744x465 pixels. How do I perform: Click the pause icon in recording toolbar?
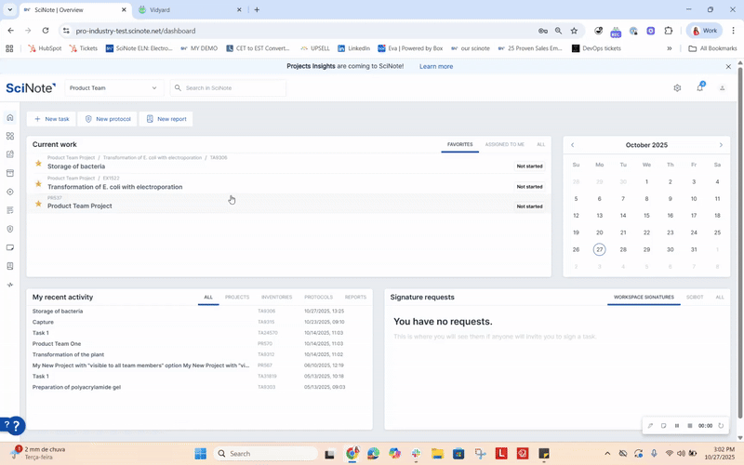point(676,426)
